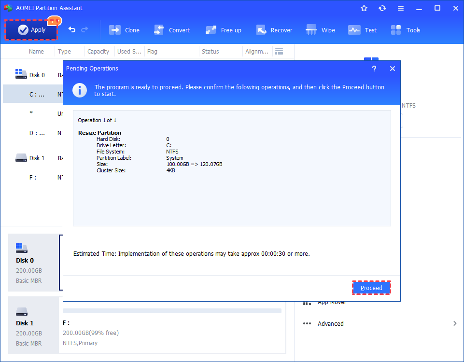Click the Resize Partition operation title
This screenshot has width=464, height=362.
99,133
